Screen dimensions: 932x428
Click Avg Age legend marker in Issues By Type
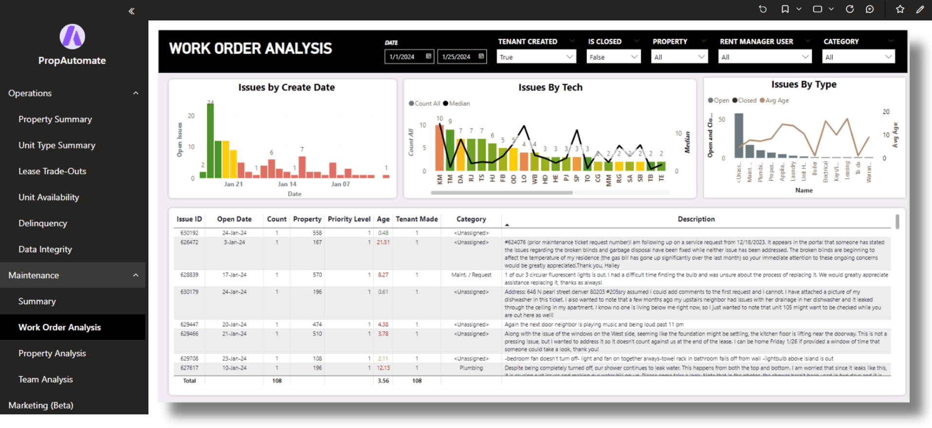(762, 100)
